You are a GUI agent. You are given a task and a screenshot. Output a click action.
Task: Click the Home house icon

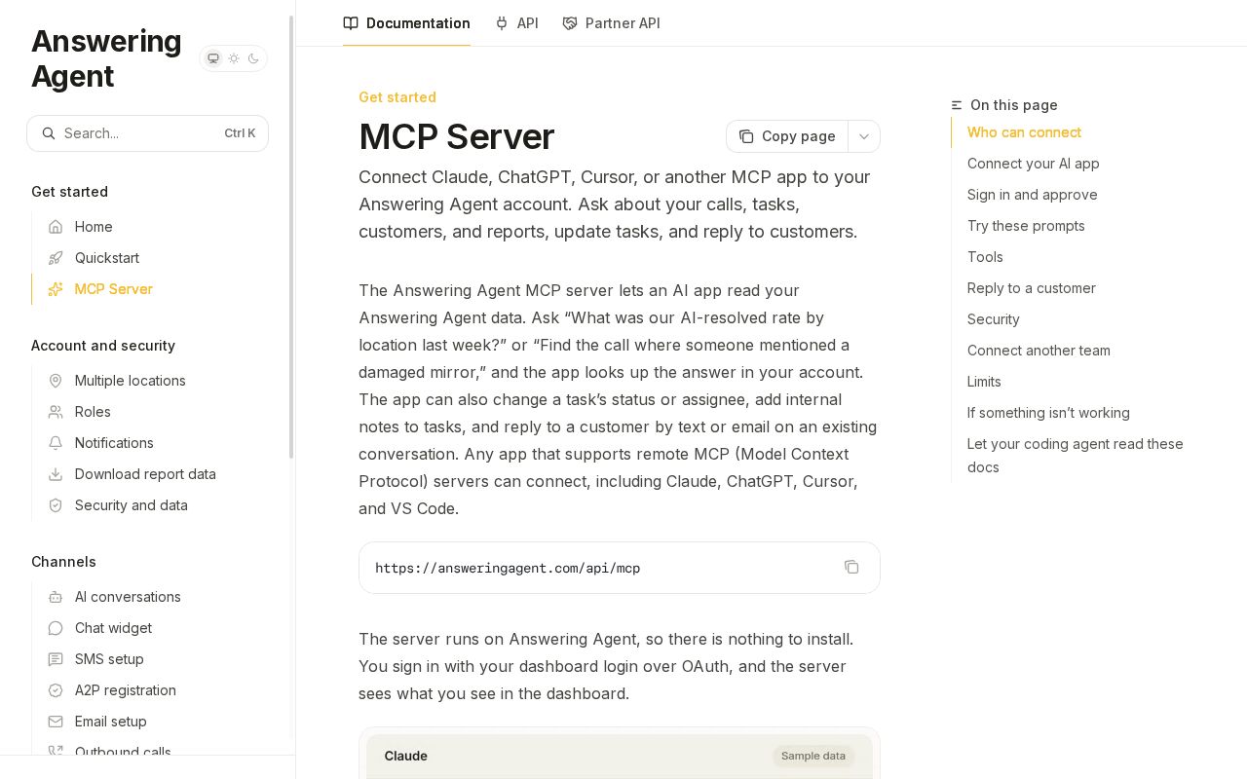56,227
